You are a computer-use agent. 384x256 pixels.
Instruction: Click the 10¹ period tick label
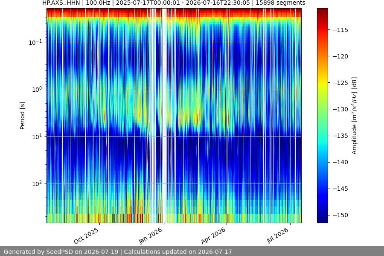pos(37,137)
